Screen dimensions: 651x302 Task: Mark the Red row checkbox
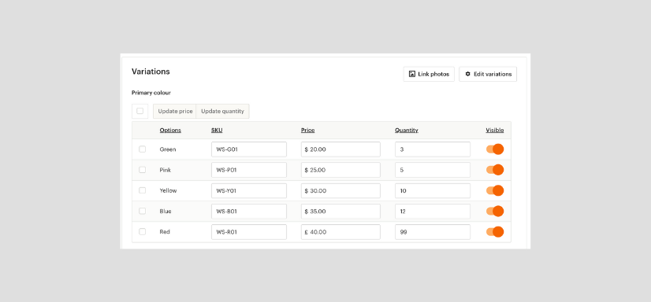coord(143,231)
